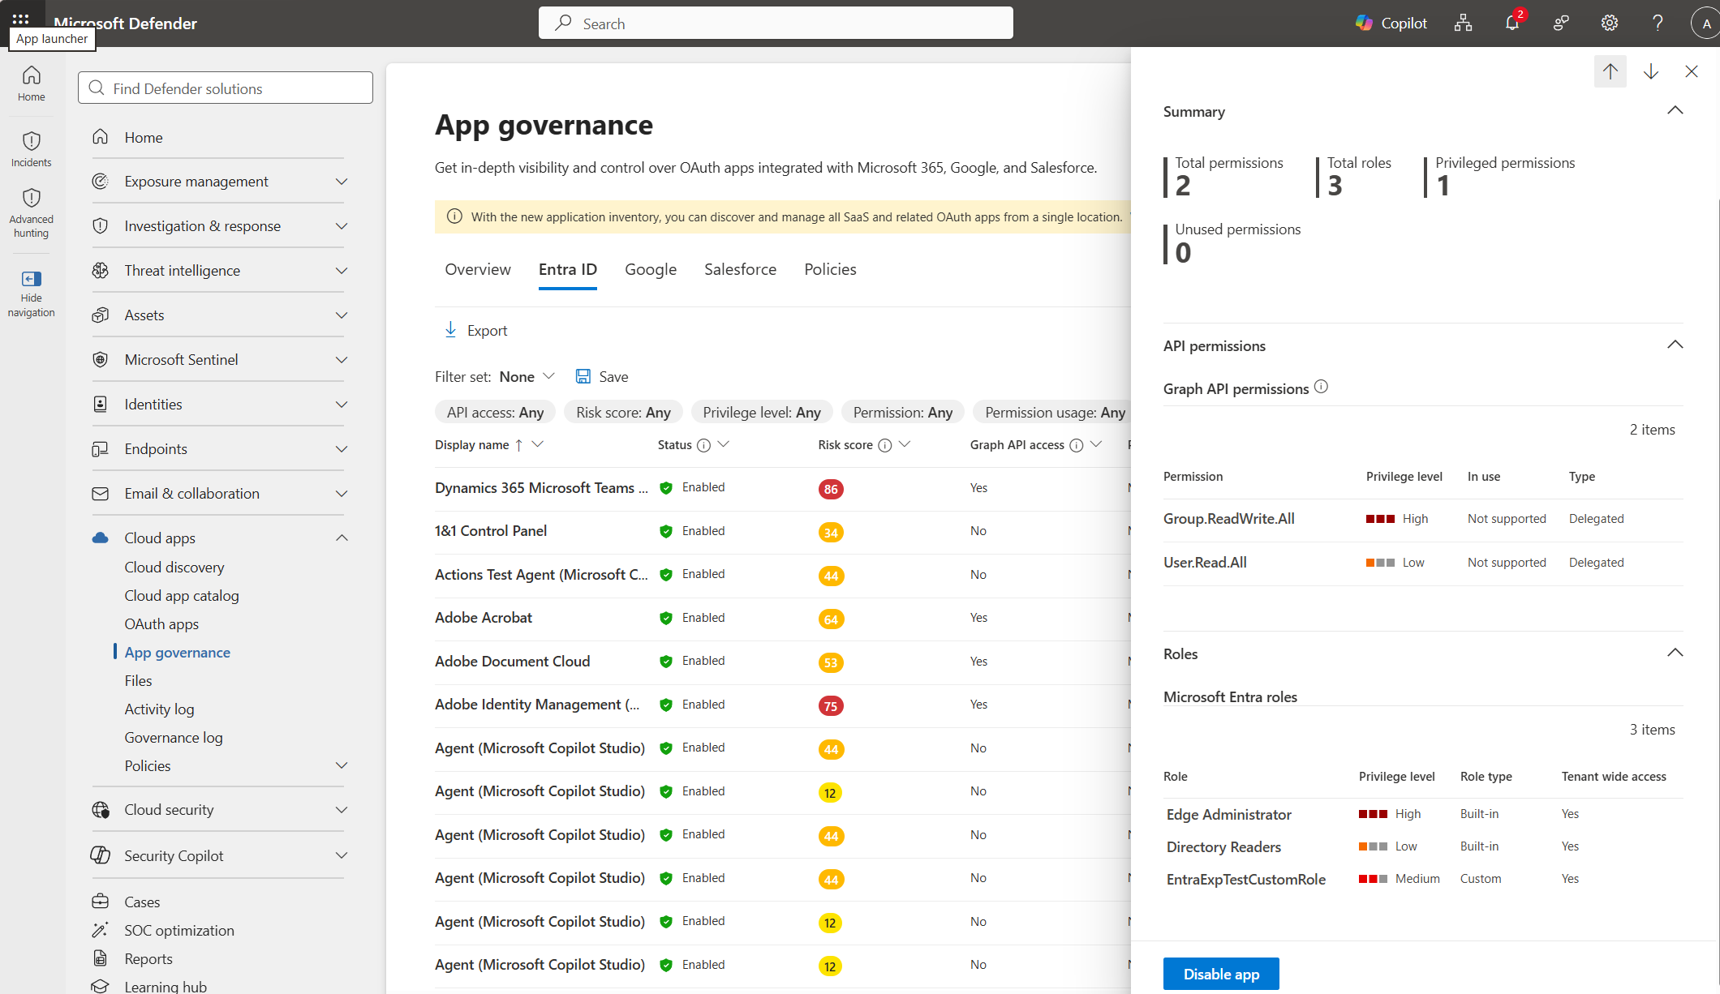The image size is (1720, 994).
Task: Open Cloud app catalog in navigation
Action: click(182, 595)
